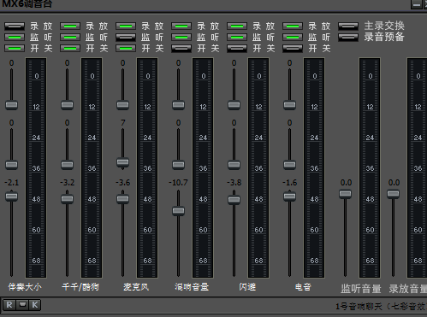This screenshot has width=427, height=317.
Task: Click the middle small fader of 混响音量 channel
Action: [x=179, y=165]
